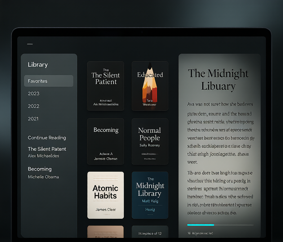
Task: Click Michelle Obama author name in sidebar
Action: 43,177
